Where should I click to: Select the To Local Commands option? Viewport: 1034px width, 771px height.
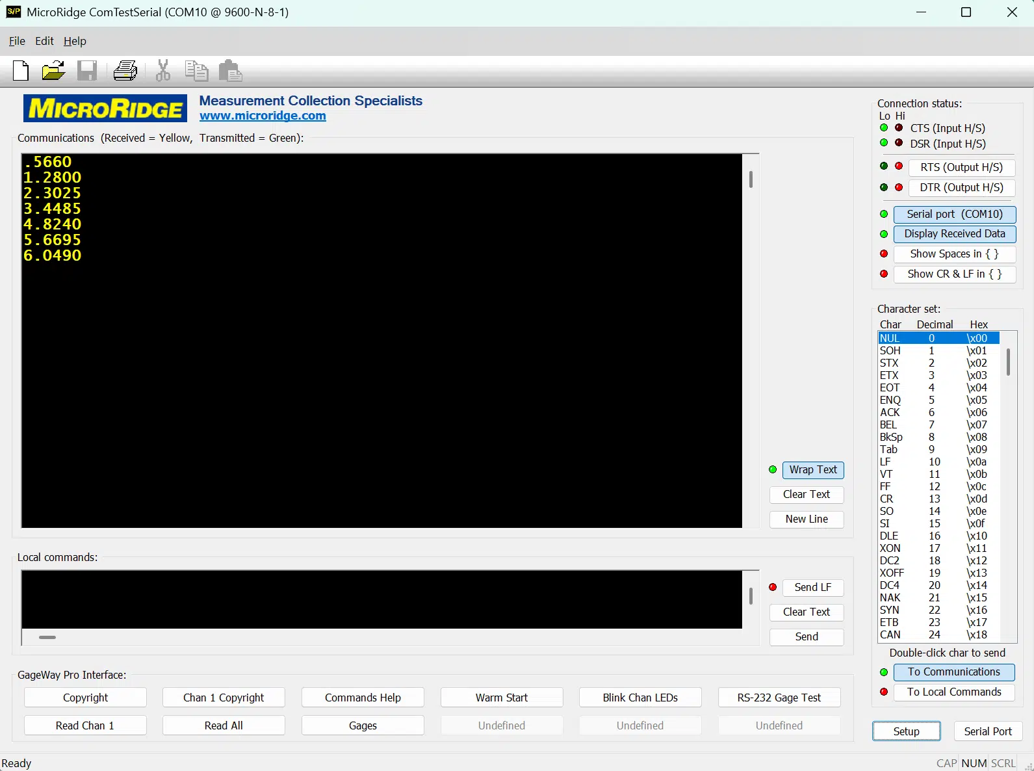pos(953,692)
